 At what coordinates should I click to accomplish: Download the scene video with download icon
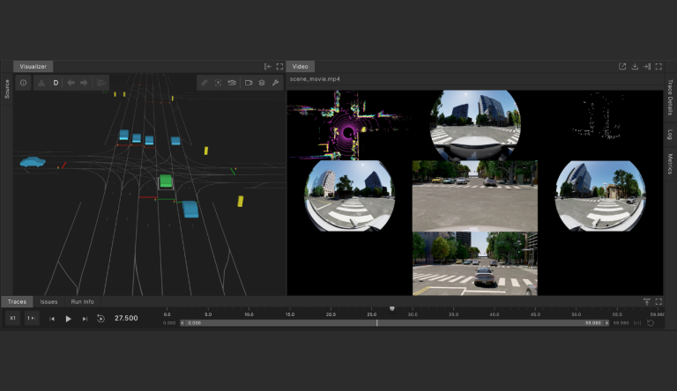point(635,66)
